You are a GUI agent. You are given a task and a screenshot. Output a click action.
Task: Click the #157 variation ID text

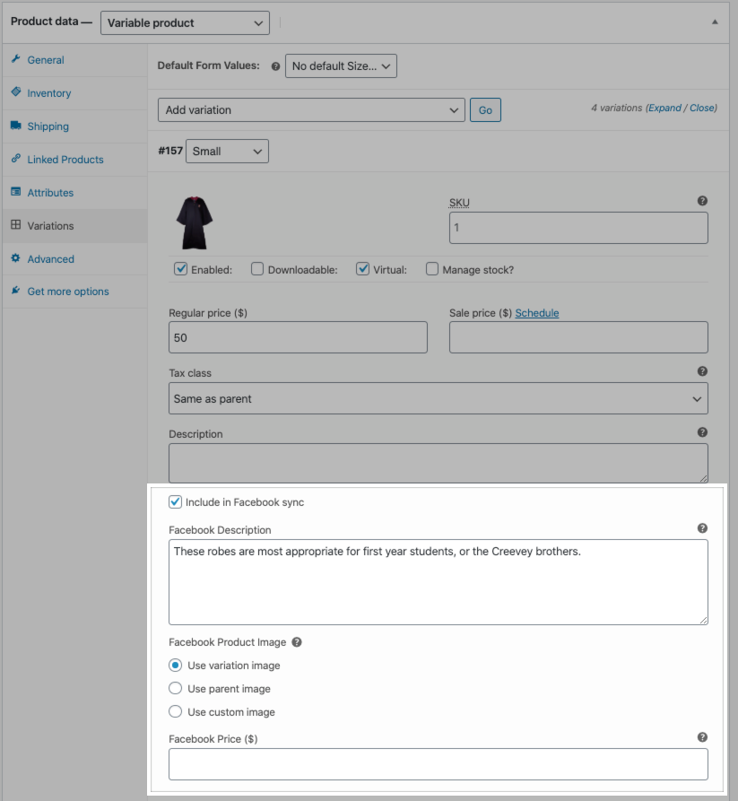tap(170, 151)
